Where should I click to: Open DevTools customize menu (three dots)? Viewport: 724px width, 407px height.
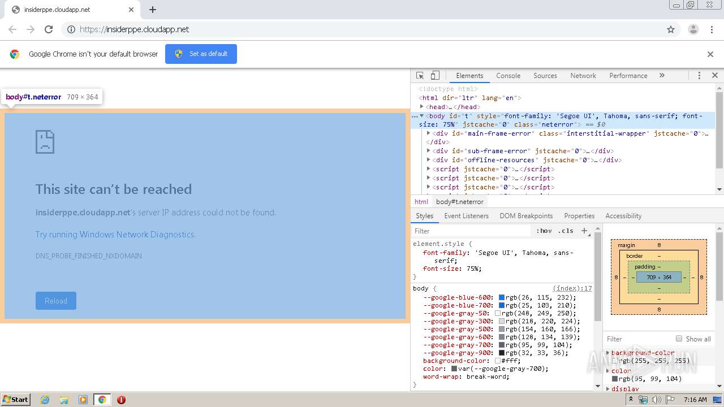(x=699, y=75)
